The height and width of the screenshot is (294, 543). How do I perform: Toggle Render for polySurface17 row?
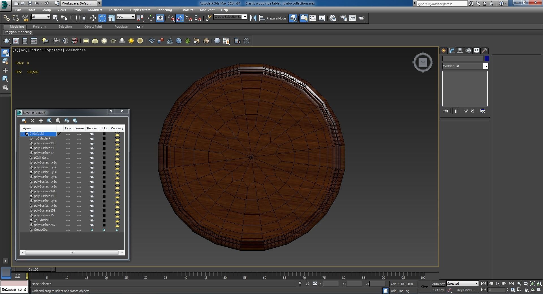tap(92, 153)
